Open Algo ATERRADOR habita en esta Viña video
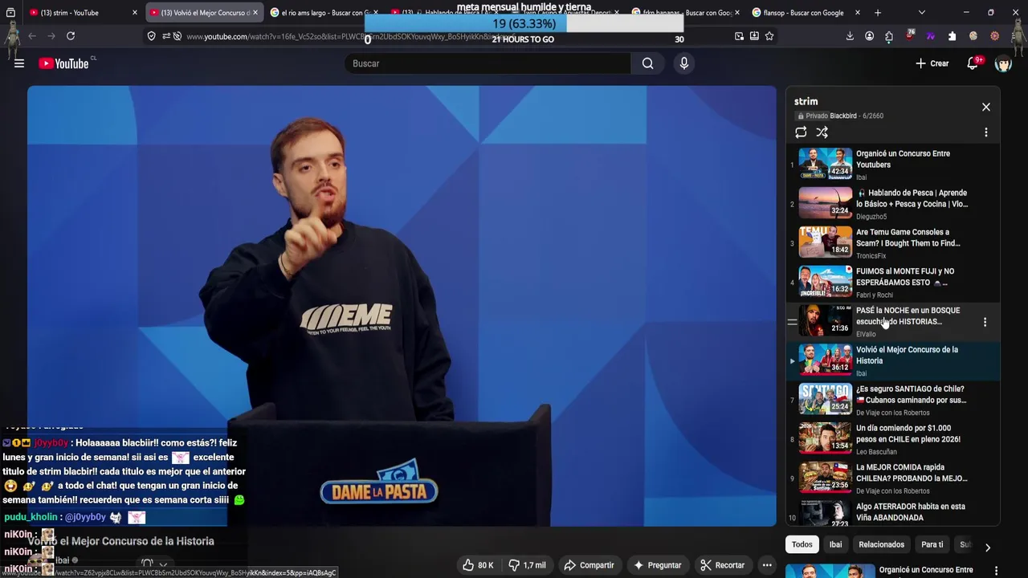1028x578 pixels. pos(892,514)
